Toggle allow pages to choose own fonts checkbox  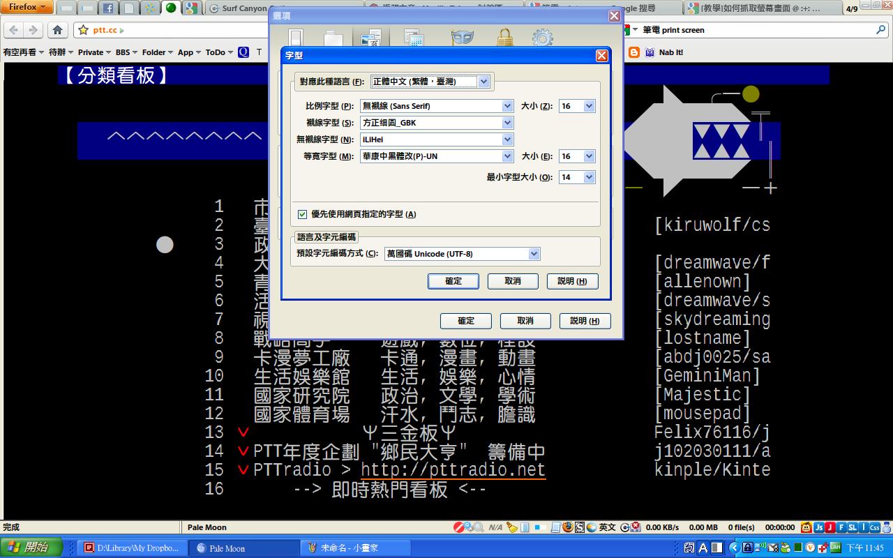[302, 214]
